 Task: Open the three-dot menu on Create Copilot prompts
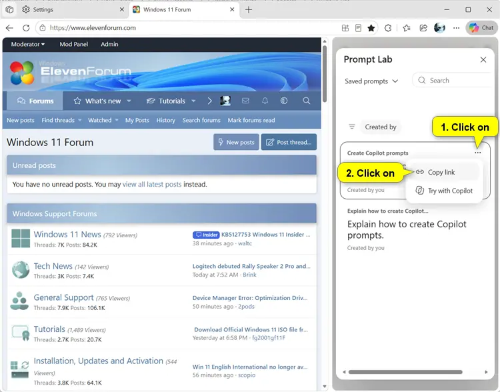pyautogui.click(x=478, y=153)
